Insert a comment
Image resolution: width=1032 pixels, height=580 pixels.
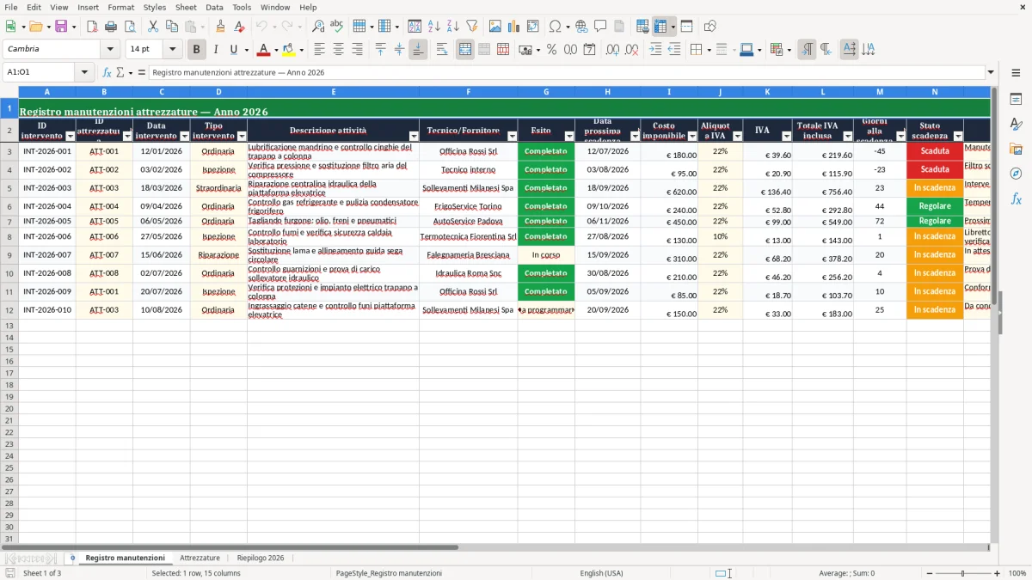[x=600, y=27]
